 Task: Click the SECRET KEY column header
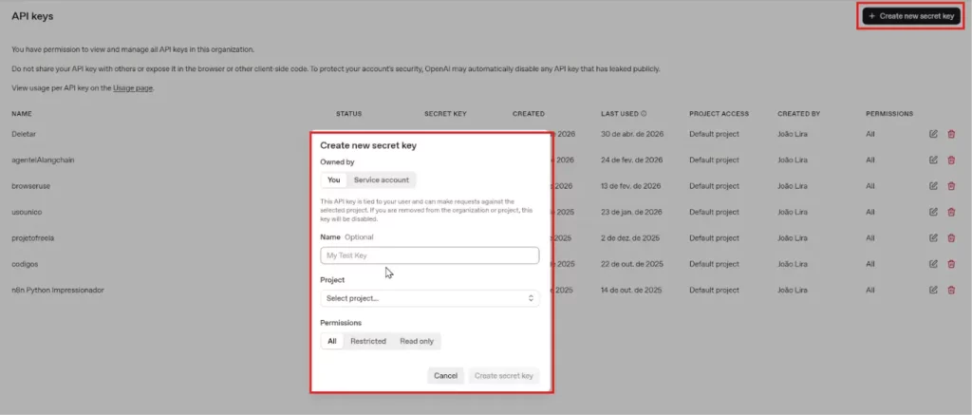[445, 114]
